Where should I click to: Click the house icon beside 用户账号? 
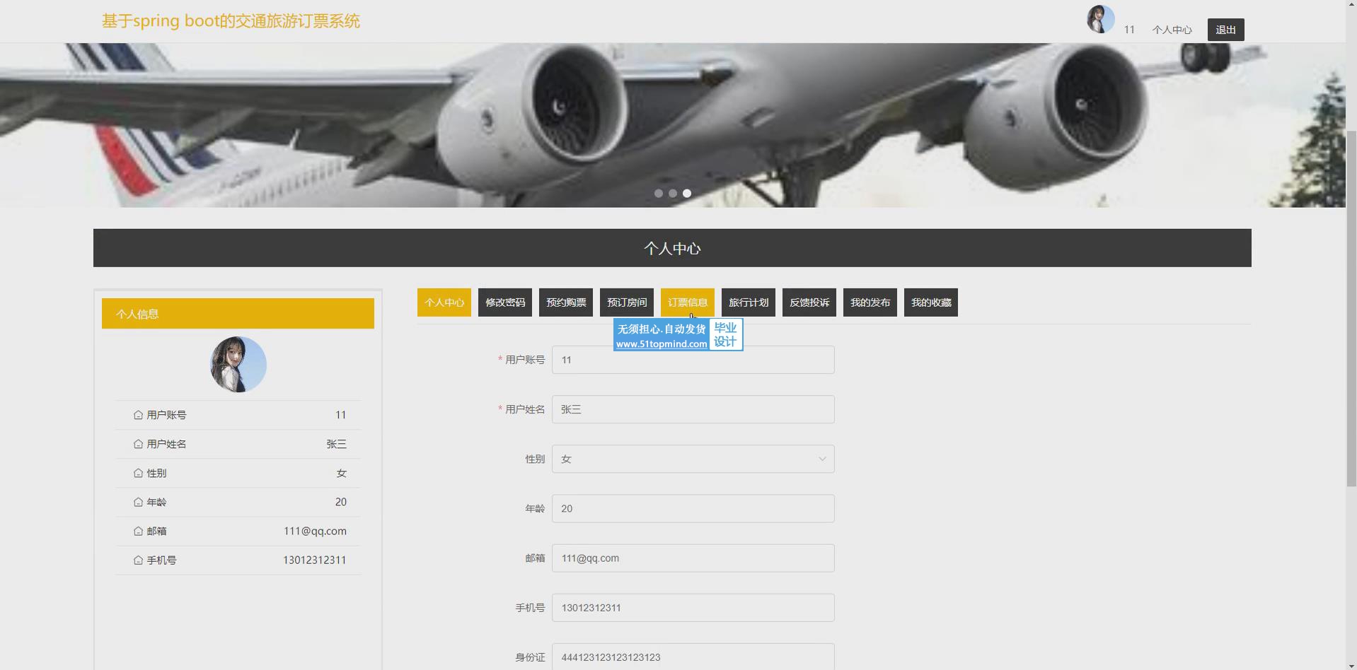(x=138, y=415)
